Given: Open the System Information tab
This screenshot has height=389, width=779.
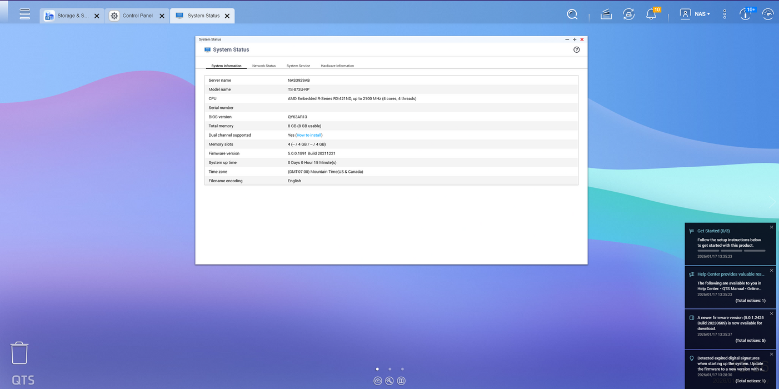Looking at the screenshot, I should 226,66.
